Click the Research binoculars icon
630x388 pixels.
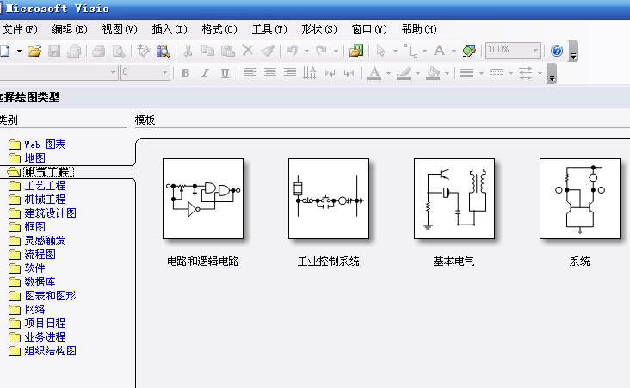point(164,51)
